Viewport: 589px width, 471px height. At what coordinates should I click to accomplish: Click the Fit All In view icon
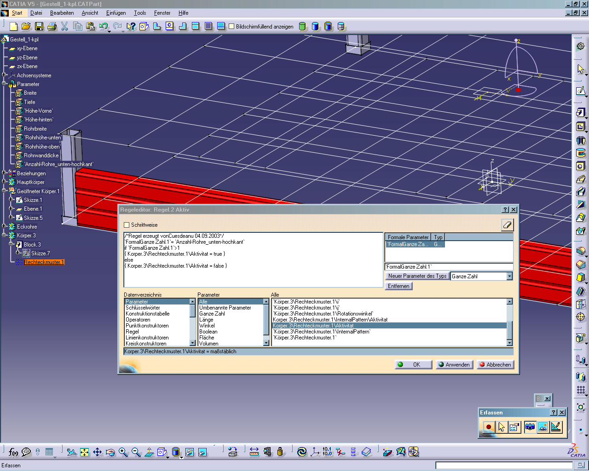pos(85,452)
